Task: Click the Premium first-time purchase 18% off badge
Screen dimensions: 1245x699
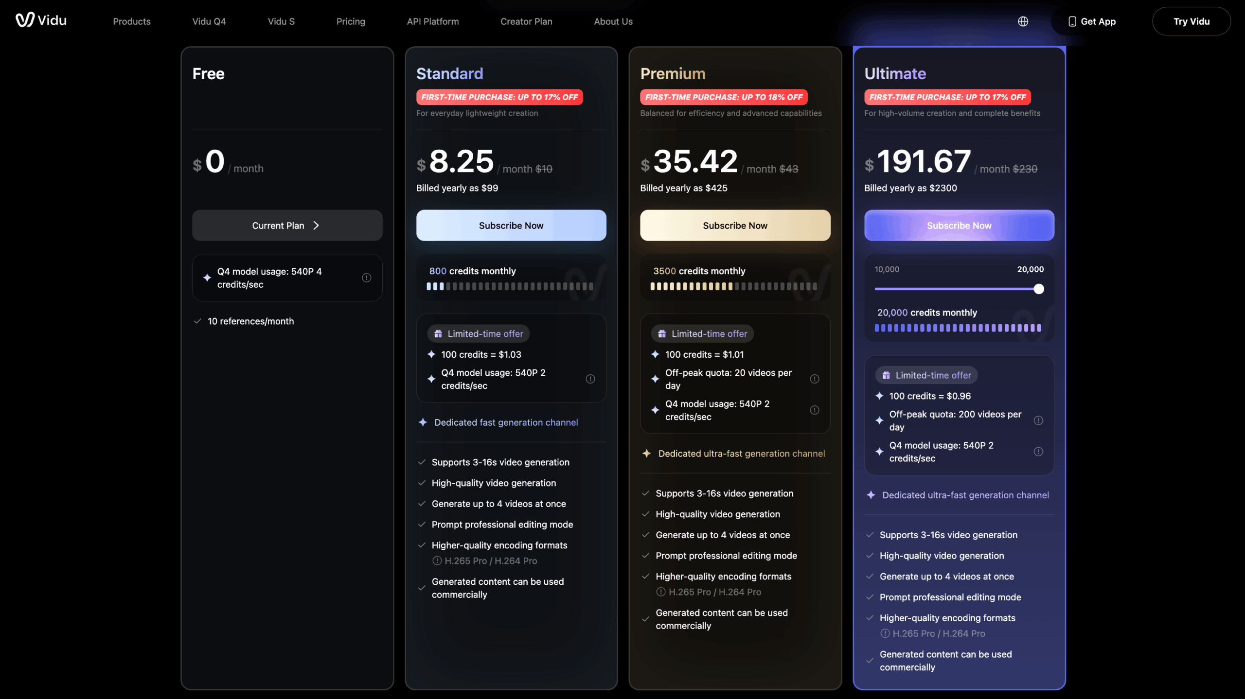Action: (x=724, y=97)
